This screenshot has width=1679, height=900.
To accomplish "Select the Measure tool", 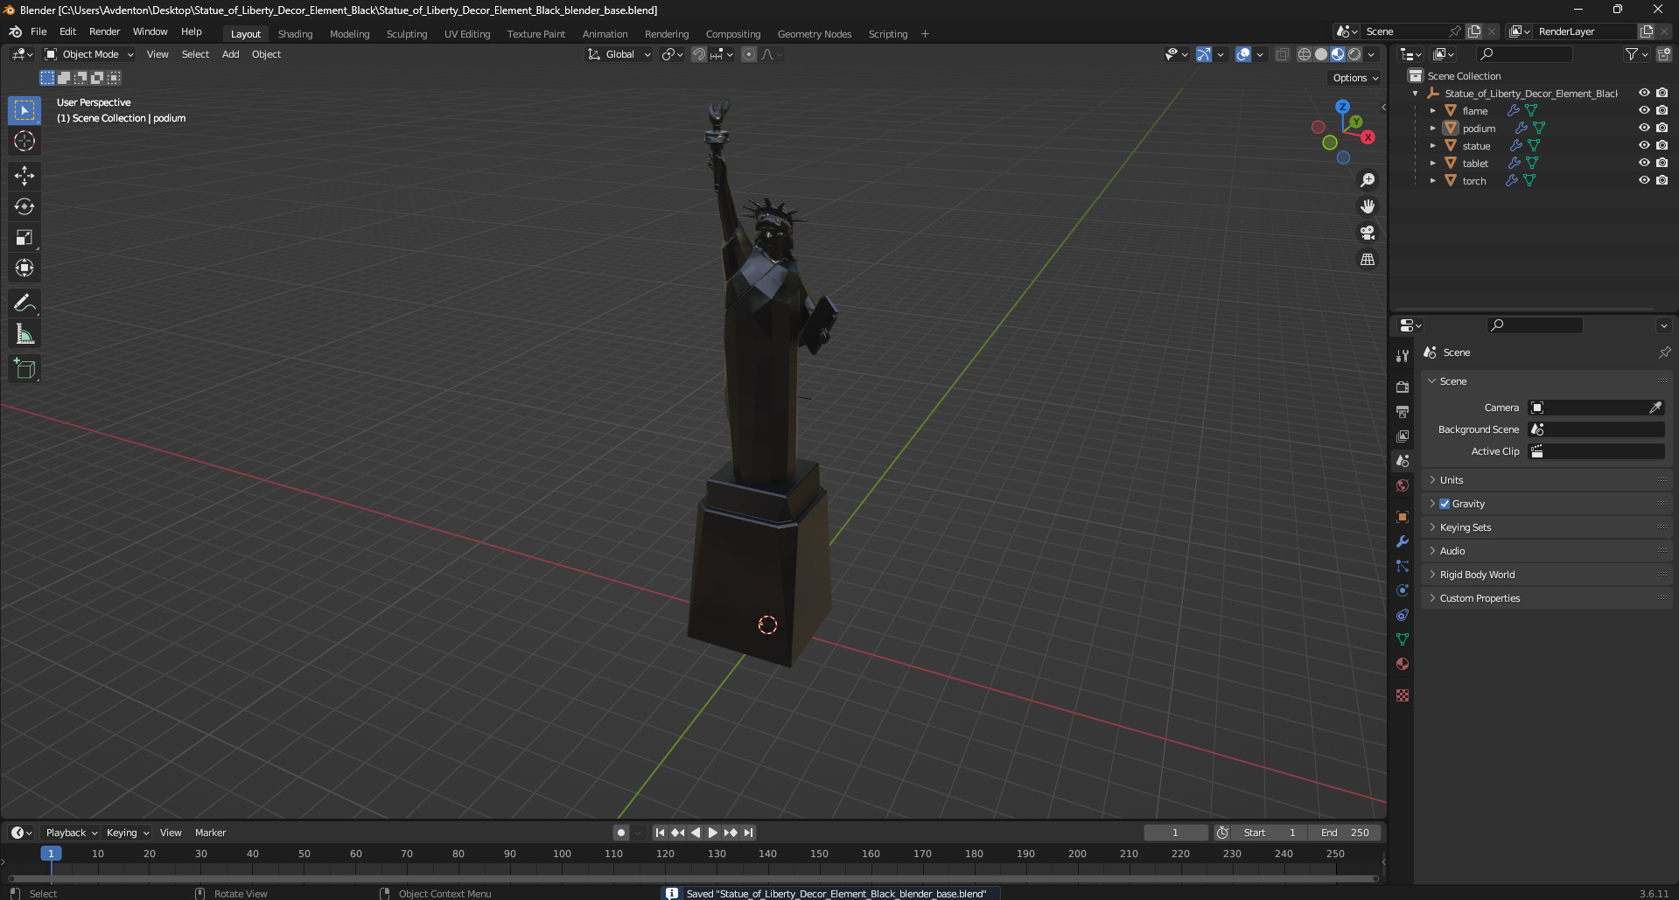I will [24, 334].
